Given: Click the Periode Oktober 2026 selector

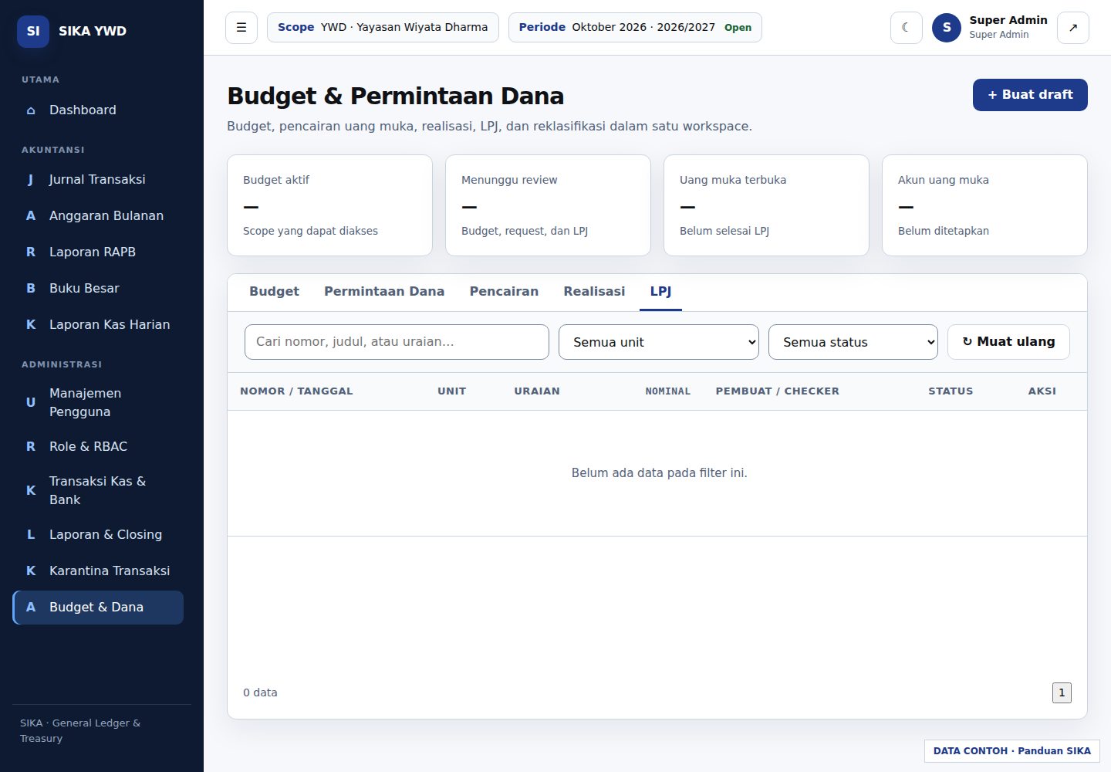Looking at the screenshot, I should coord(635,28).
